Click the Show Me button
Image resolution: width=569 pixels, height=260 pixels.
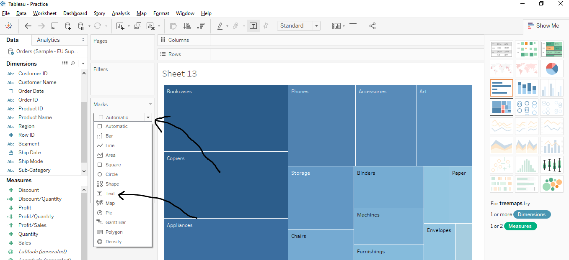(x=543, y=25)
